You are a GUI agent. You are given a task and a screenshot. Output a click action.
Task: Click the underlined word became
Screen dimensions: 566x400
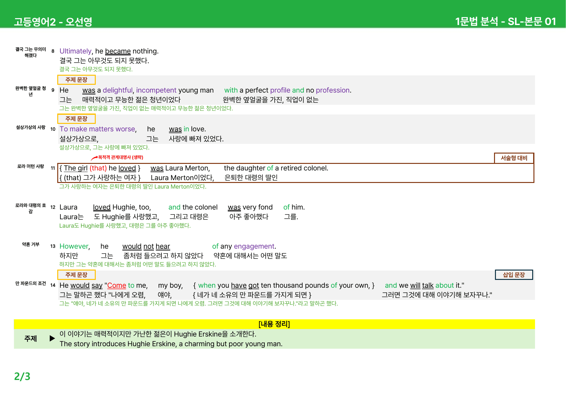click(118, 51)
